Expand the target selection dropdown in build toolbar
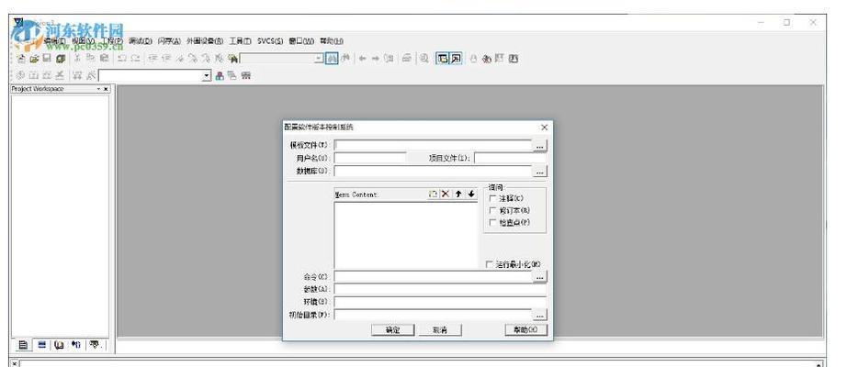Screen dimensions: 847x367 coord(207,75)
